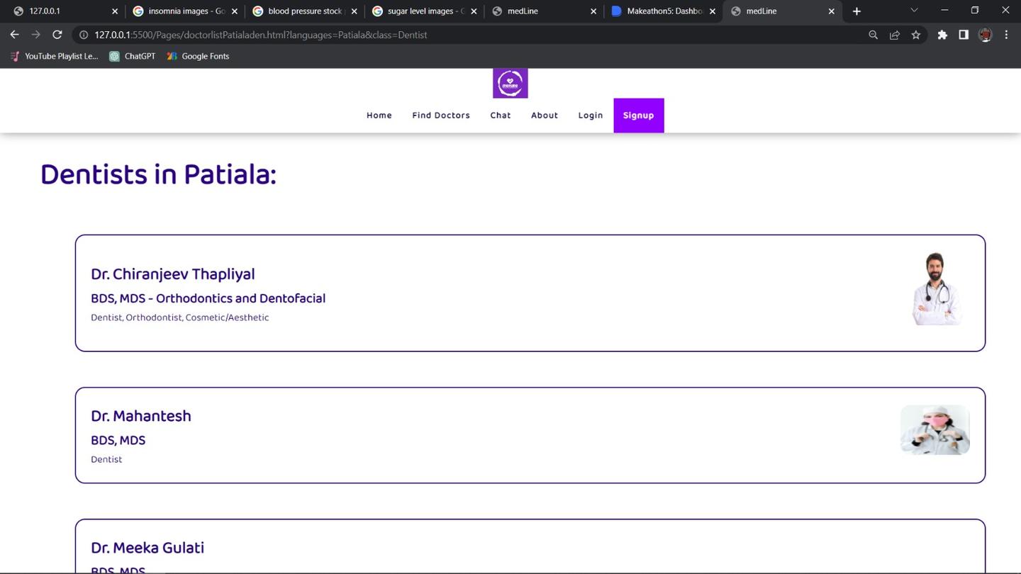Click Dr. Chiranjeev Thapliyal's doctor photo

[936, 288]
